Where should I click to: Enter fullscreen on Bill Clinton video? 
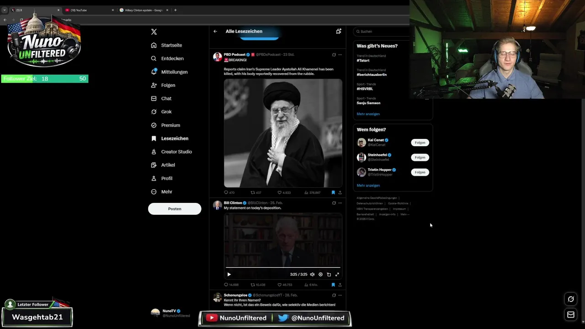(337, 275)
